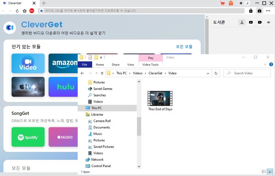The height and width of the screenshot is (176, 275).
Task: Open the Apple TV+ module tile
Action: click(x=28, y=87)
